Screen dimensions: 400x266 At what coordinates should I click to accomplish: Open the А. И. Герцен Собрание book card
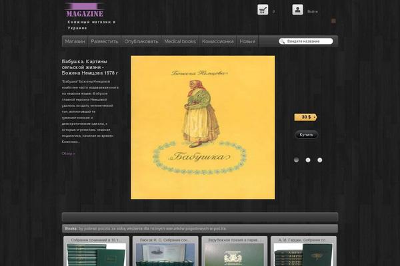pos(303,251)
